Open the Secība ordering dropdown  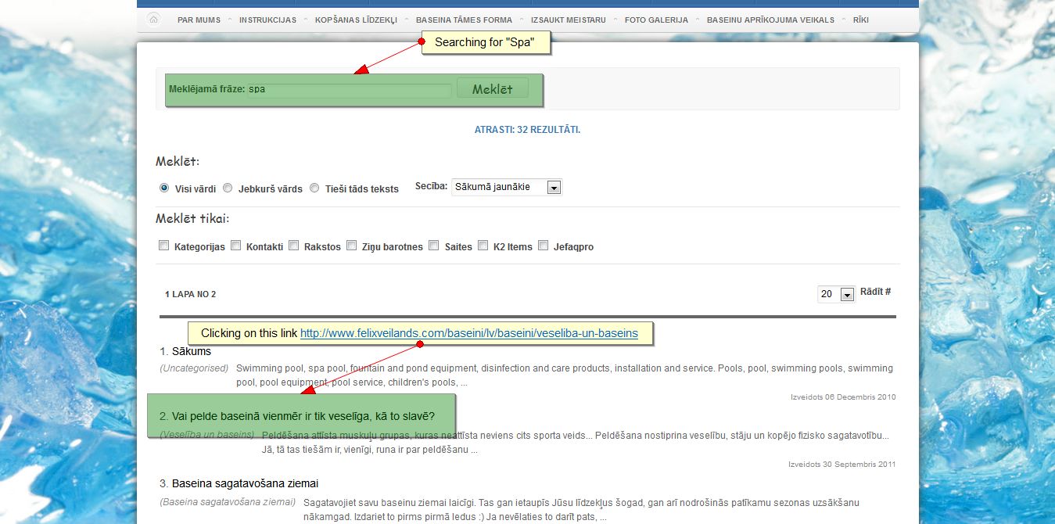coord(507,187)
